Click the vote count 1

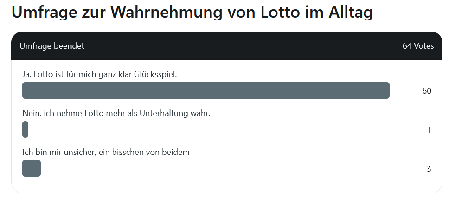[429, 130]
